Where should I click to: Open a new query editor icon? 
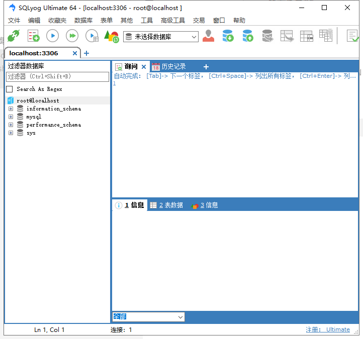pyautogui.click(x=33, y=36)
